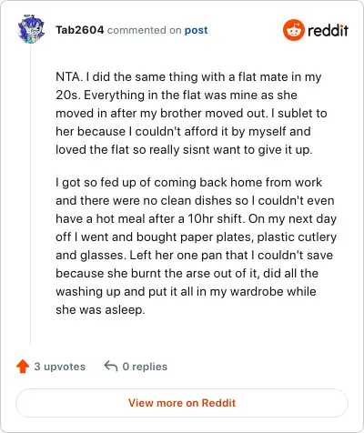Viewport: 364px width, 433px height.
Task: Click the curved reply arrow icon
Action: click(x=111, y=366)
